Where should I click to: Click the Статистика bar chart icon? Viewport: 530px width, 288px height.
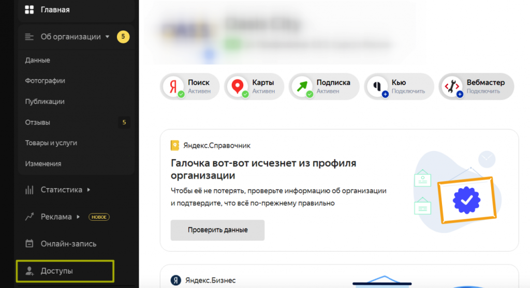(30, 190)
